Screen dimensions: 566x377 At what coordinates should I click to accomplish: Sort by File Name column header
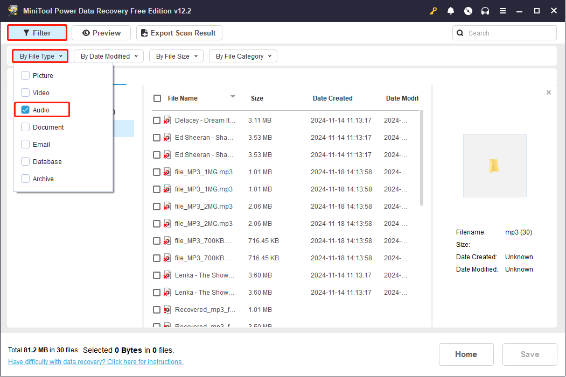pyautogui.click(x=182, y=98)
